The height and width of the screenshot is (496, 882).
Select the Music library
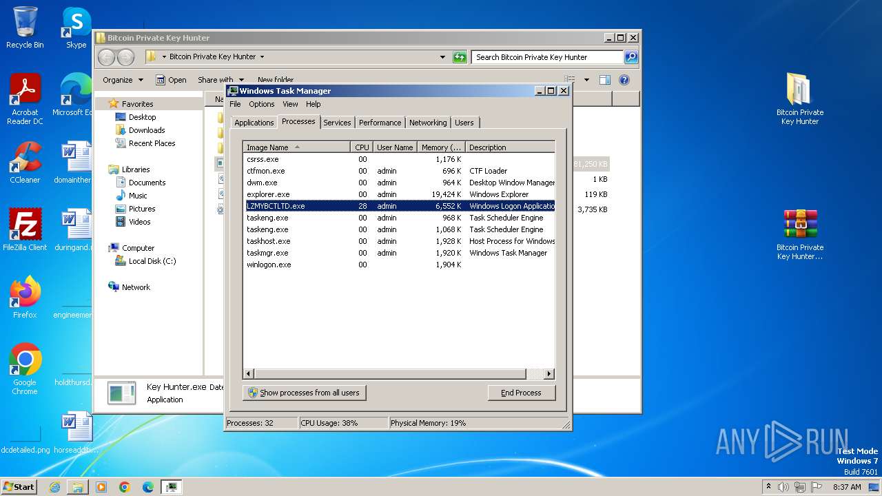click(x=138, y=196)
